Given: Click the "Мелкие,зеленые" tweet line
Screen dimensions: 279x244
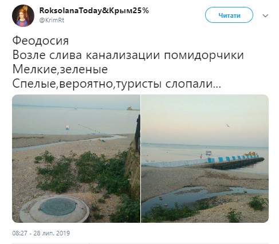Looking at the screenshot, I should coord(60,69).
